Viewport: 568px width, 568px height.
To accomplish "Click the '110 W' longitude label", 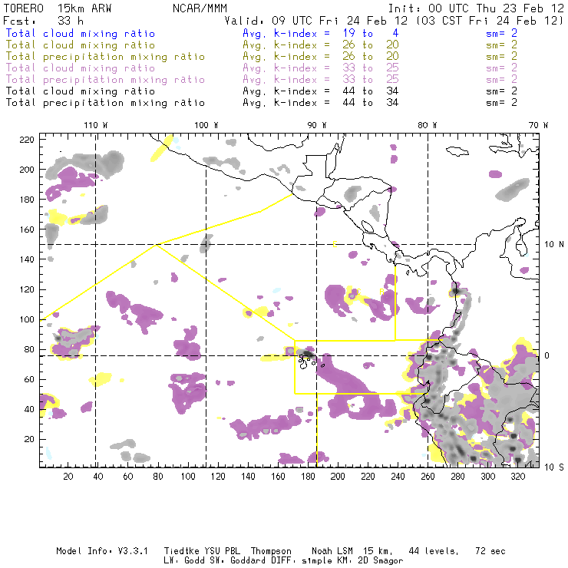I will pos(96,125).
